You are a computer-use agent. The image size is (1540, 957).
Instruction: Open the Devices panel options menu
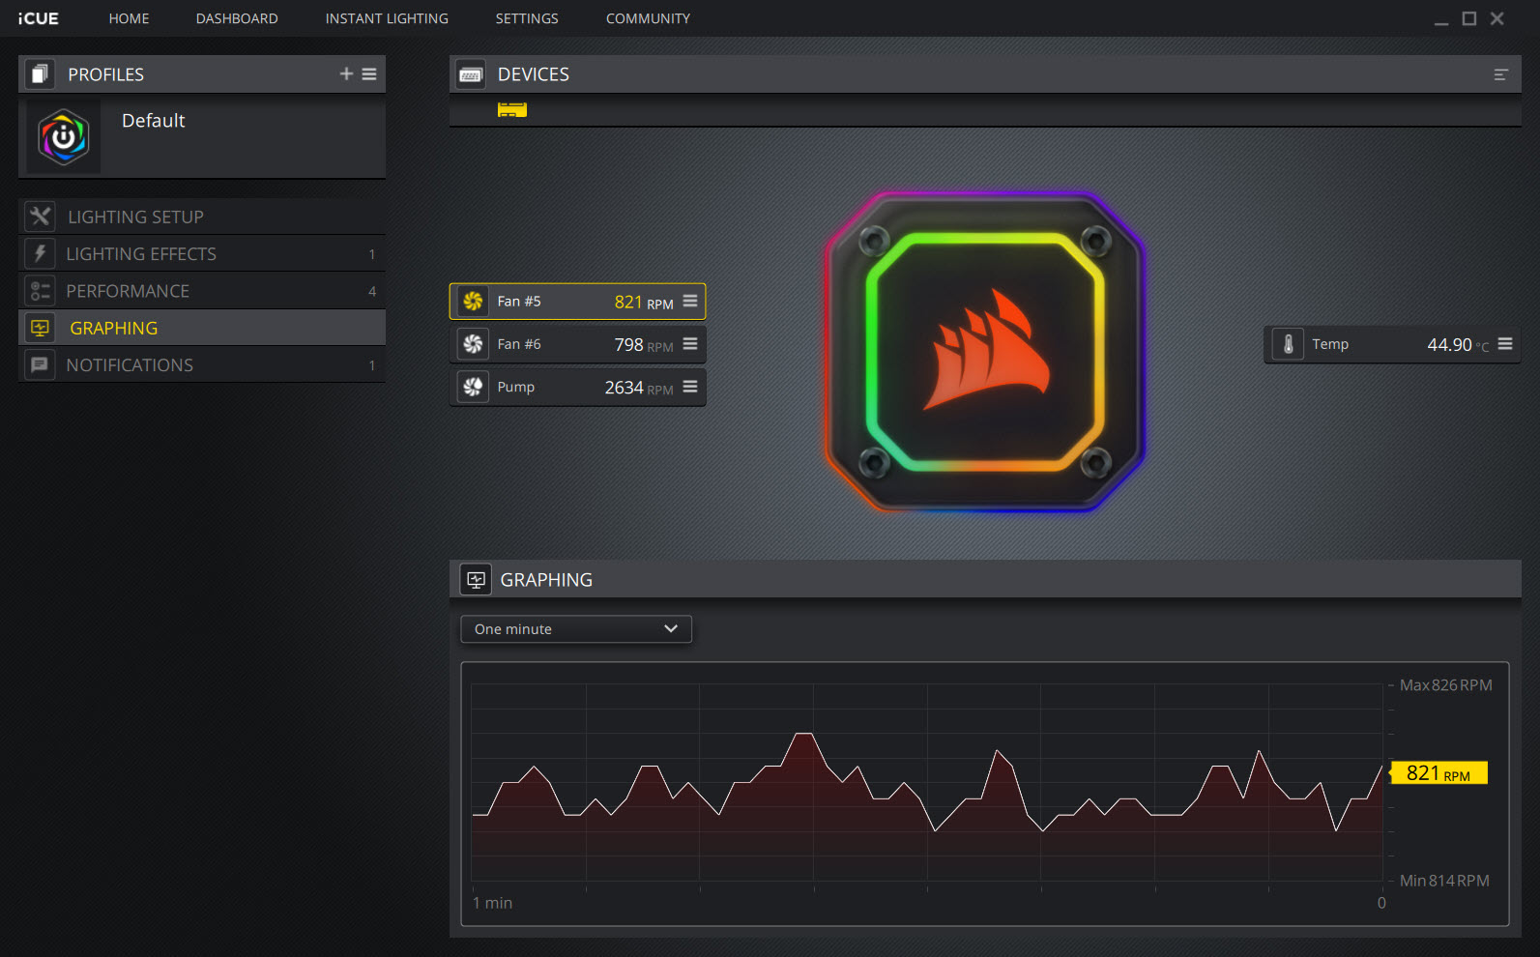click(1500, 74)
